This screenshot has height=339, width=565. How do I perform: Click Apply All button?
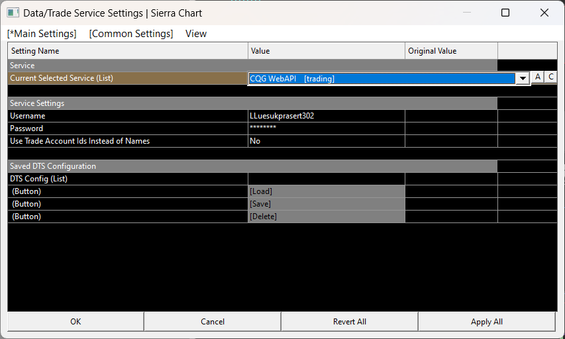487,322
